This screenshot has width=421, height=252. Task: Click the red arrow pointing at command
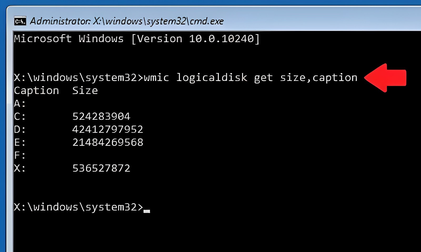point(385,78)
